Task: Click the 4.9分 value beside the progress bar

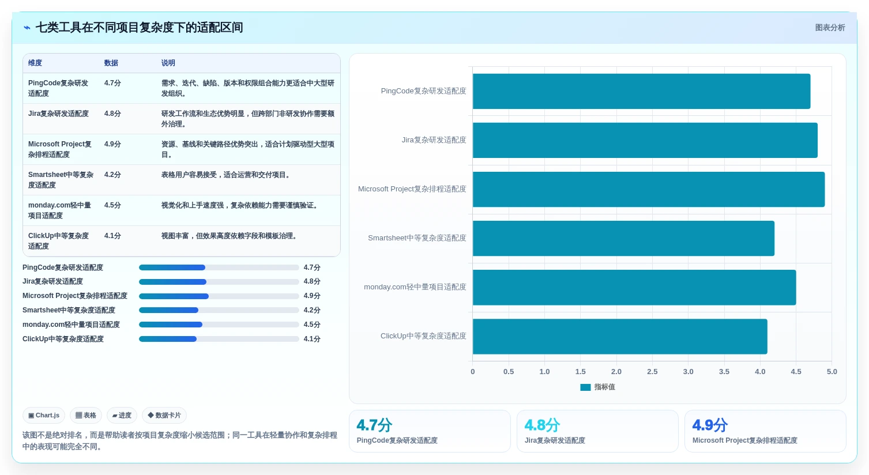Action: pyautogui.click(x=312, y=296)
